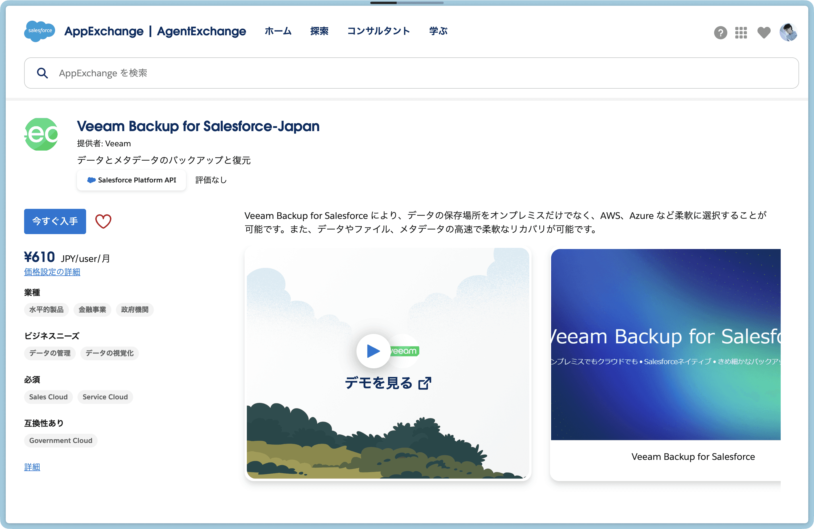Screen dimensions: 814x529
Task: Open the 価格設定の詳細 link
Action: point(52,272)
